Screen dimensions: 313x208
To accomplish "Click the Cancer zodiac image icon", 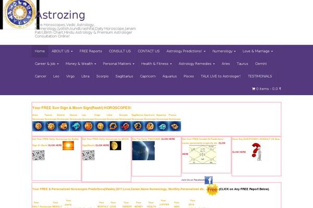I will [76, 126].
